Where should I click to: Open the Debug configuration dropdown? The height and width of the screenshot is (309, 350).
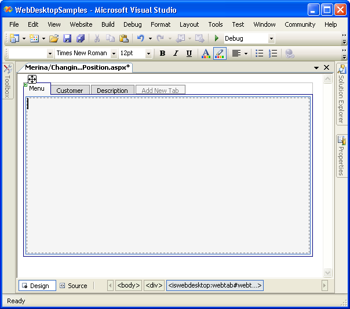[271, 38]
